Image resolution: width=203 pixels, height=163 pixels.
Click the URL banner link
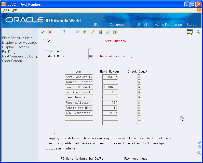pyautogui.click(x=96, y=25)
